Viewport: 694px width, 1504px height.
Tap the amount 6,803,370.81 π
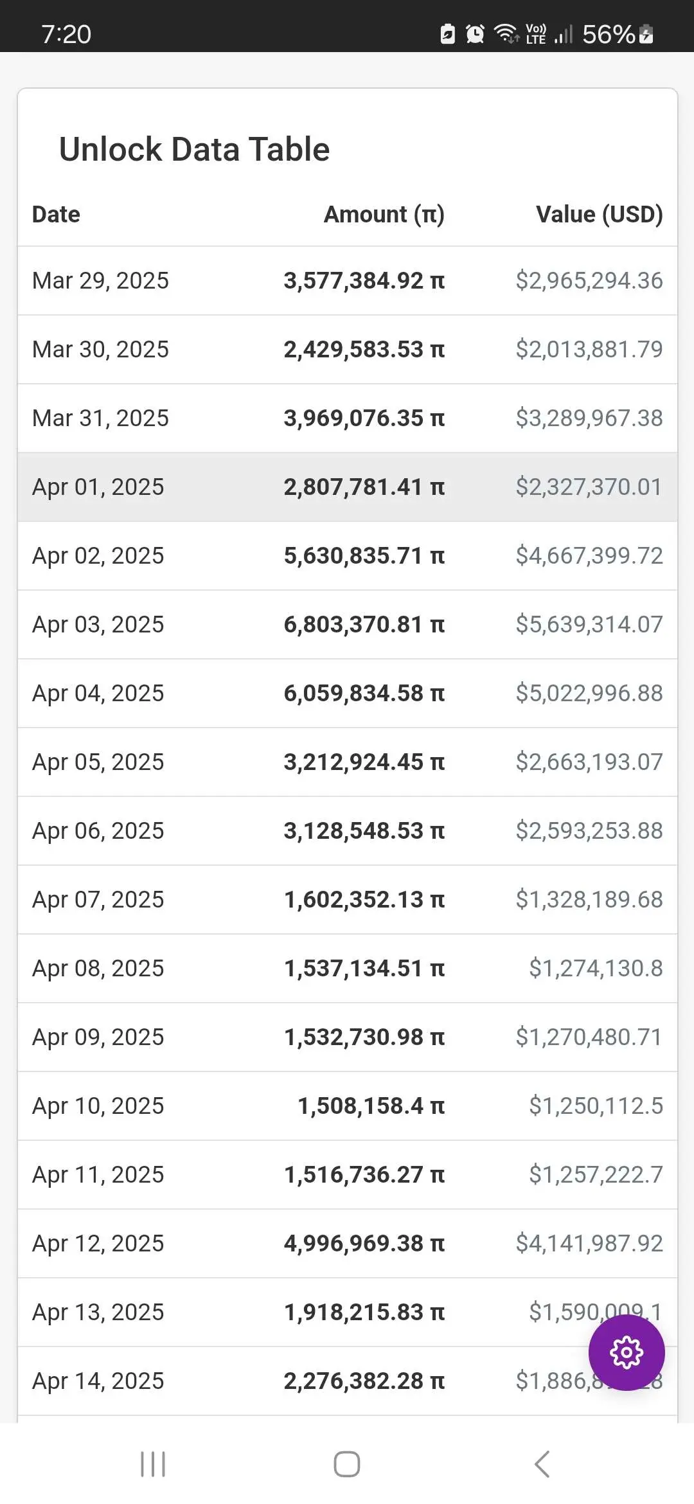click(x=364, y=625)
